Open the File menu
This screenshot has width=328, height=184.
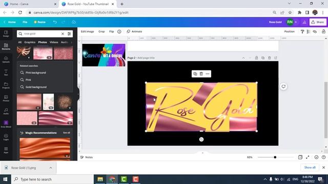point(25,22)
